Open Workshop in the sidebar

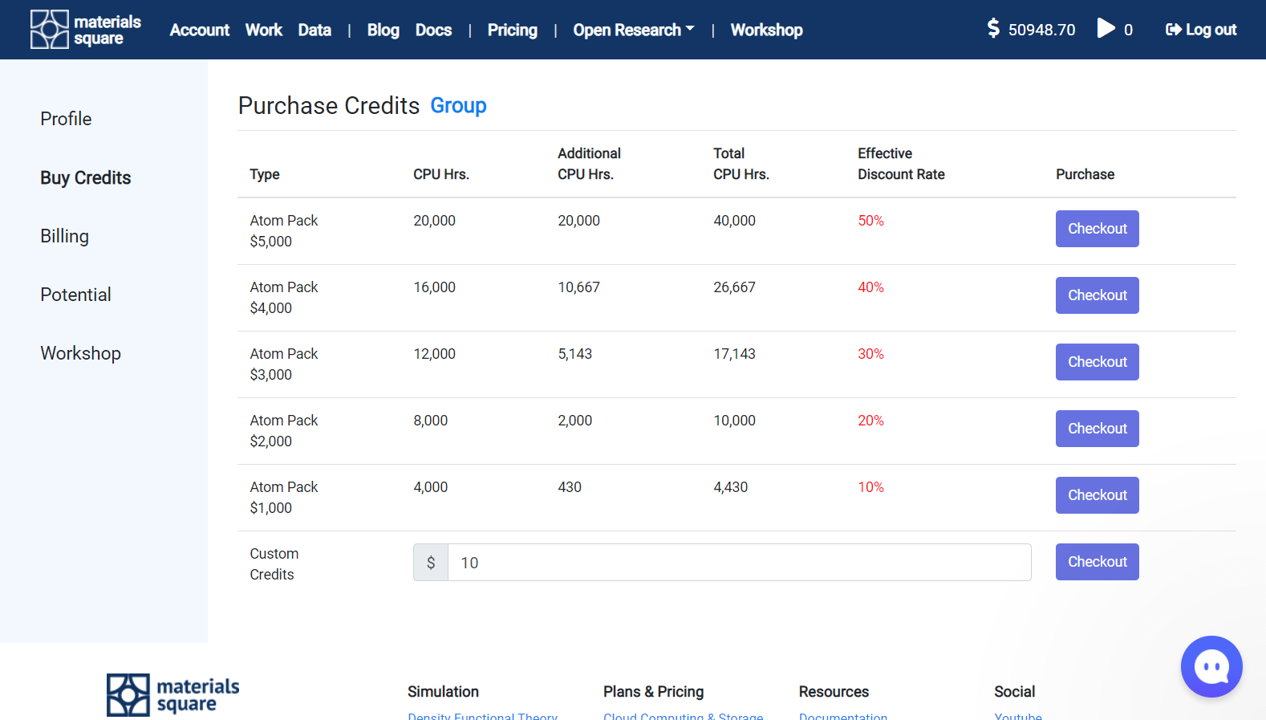click(80, 353)
